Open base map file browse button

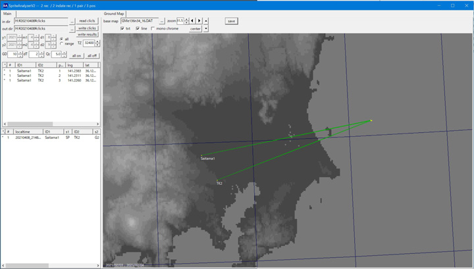click(163, 21)
